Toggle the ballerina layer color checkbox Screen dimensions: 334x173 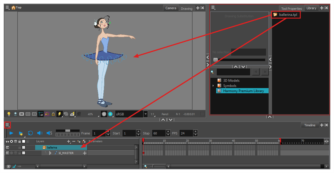click(23, 147)
